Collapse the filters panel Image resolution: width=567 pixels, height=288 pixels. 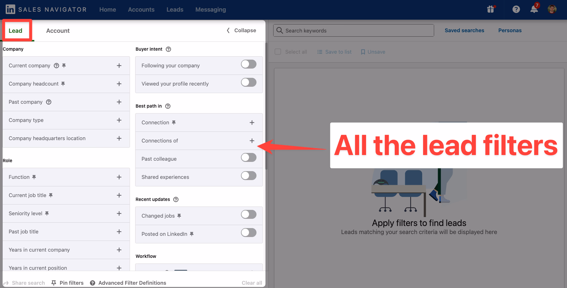241,30
